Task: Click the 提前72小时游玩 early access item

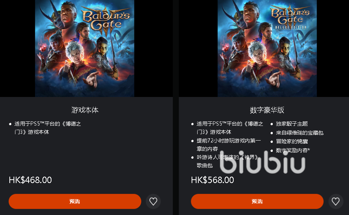Action: [x=228, y=145]
